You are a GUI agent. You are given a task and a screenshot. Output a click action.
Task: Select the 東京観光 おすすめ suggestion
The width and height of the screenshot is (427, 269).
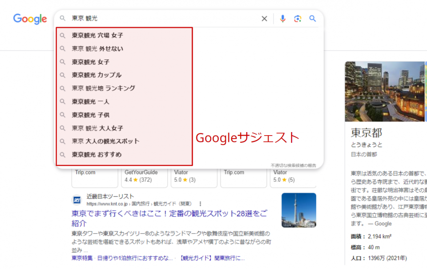tap(97, 155)
